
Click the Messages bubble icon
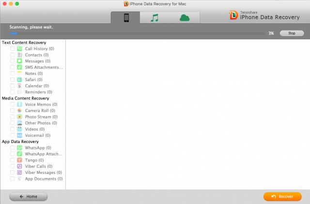tap(19, 61)
